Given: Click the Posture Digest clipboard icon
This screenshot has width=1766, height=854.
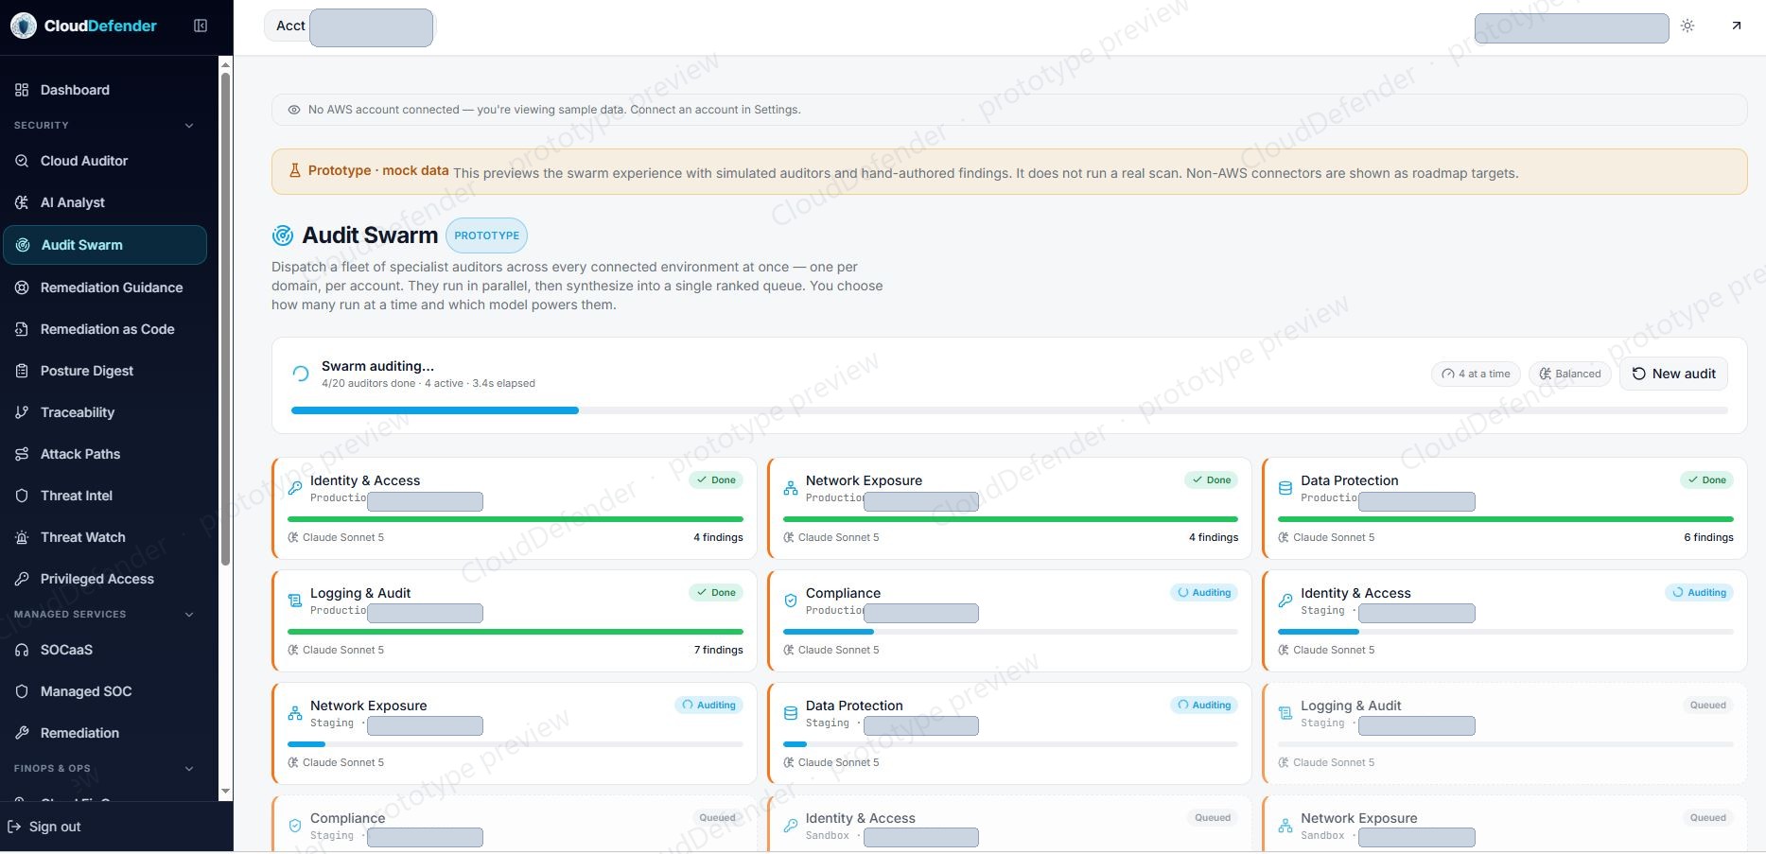Looking at the screenshot, I should click(22, 371).
